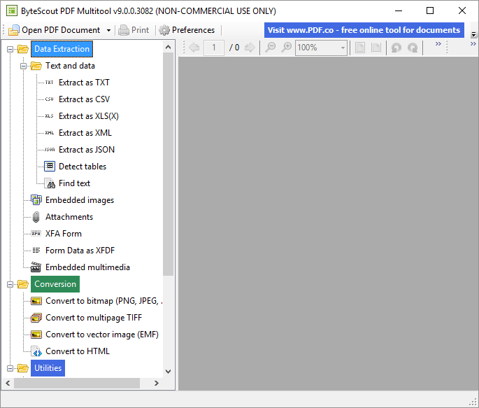Click the CSV icon beside Extract as CSV
This screenshot has height=408, width=479.
[x=49, y=99]
